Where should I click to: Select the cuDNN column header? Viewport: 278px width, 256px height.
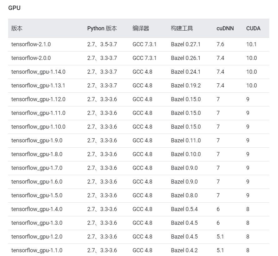point(225,28)
